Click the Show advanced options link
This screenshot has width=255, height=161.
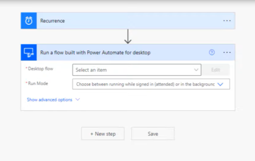click(49, 100)
